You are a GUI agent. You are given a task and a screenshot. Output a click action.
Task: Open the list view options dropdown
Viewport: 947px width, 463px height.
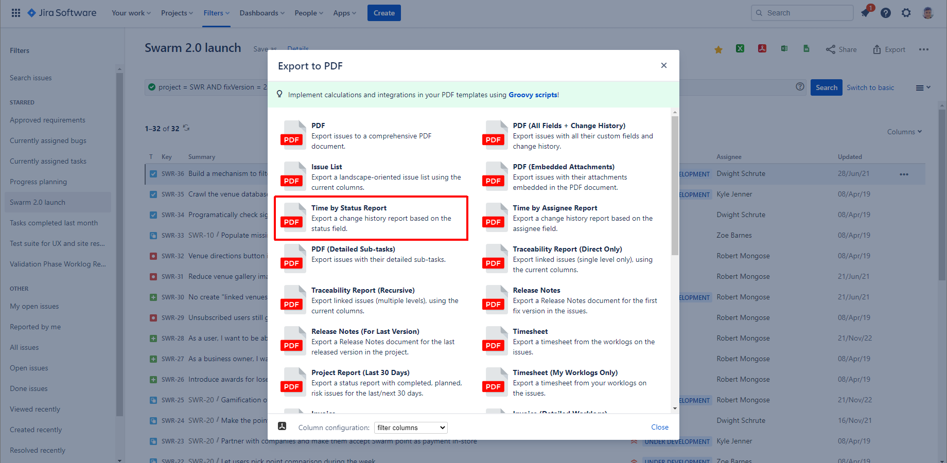(923, 88)
